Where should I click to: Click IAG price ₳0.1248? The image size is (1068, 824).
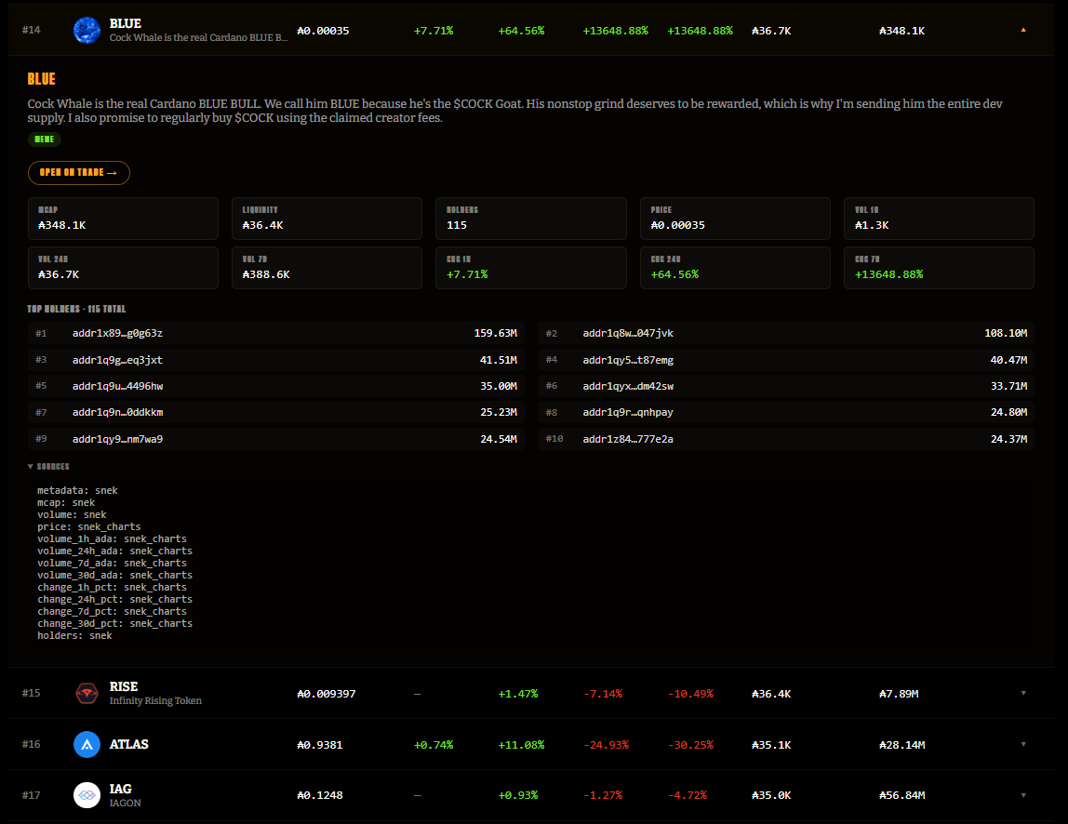320,795
